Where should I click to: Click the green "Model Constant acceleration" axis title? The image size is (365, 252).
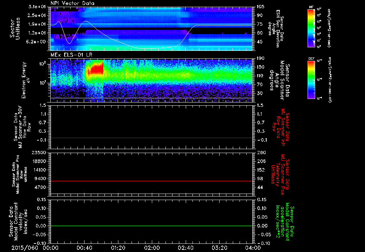(285, 222)
